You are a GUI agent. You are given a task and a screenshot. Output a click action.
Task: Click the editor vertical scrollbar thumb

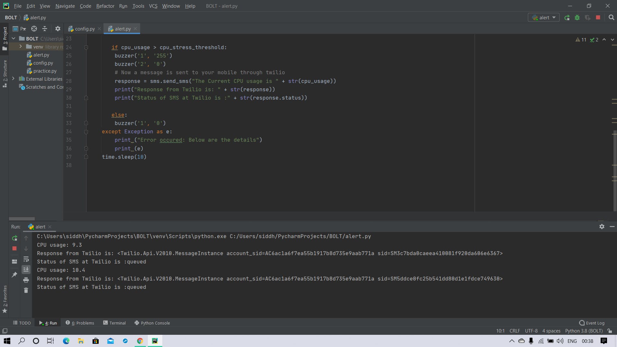coord(615,171)
